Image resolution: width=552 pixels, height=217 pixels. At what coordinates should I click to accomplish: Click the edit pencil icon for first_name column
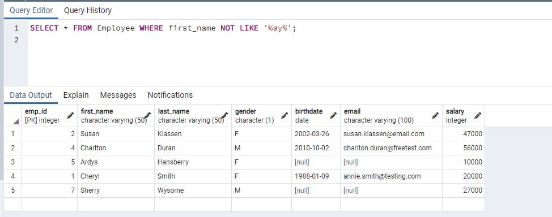pos(147,115)
